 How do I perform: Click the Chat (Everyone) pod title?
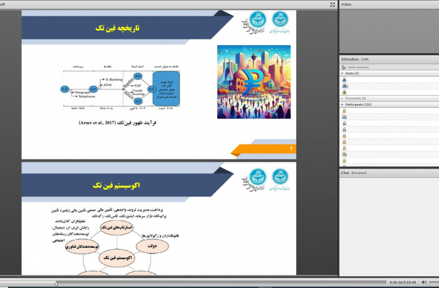(353, 173)
